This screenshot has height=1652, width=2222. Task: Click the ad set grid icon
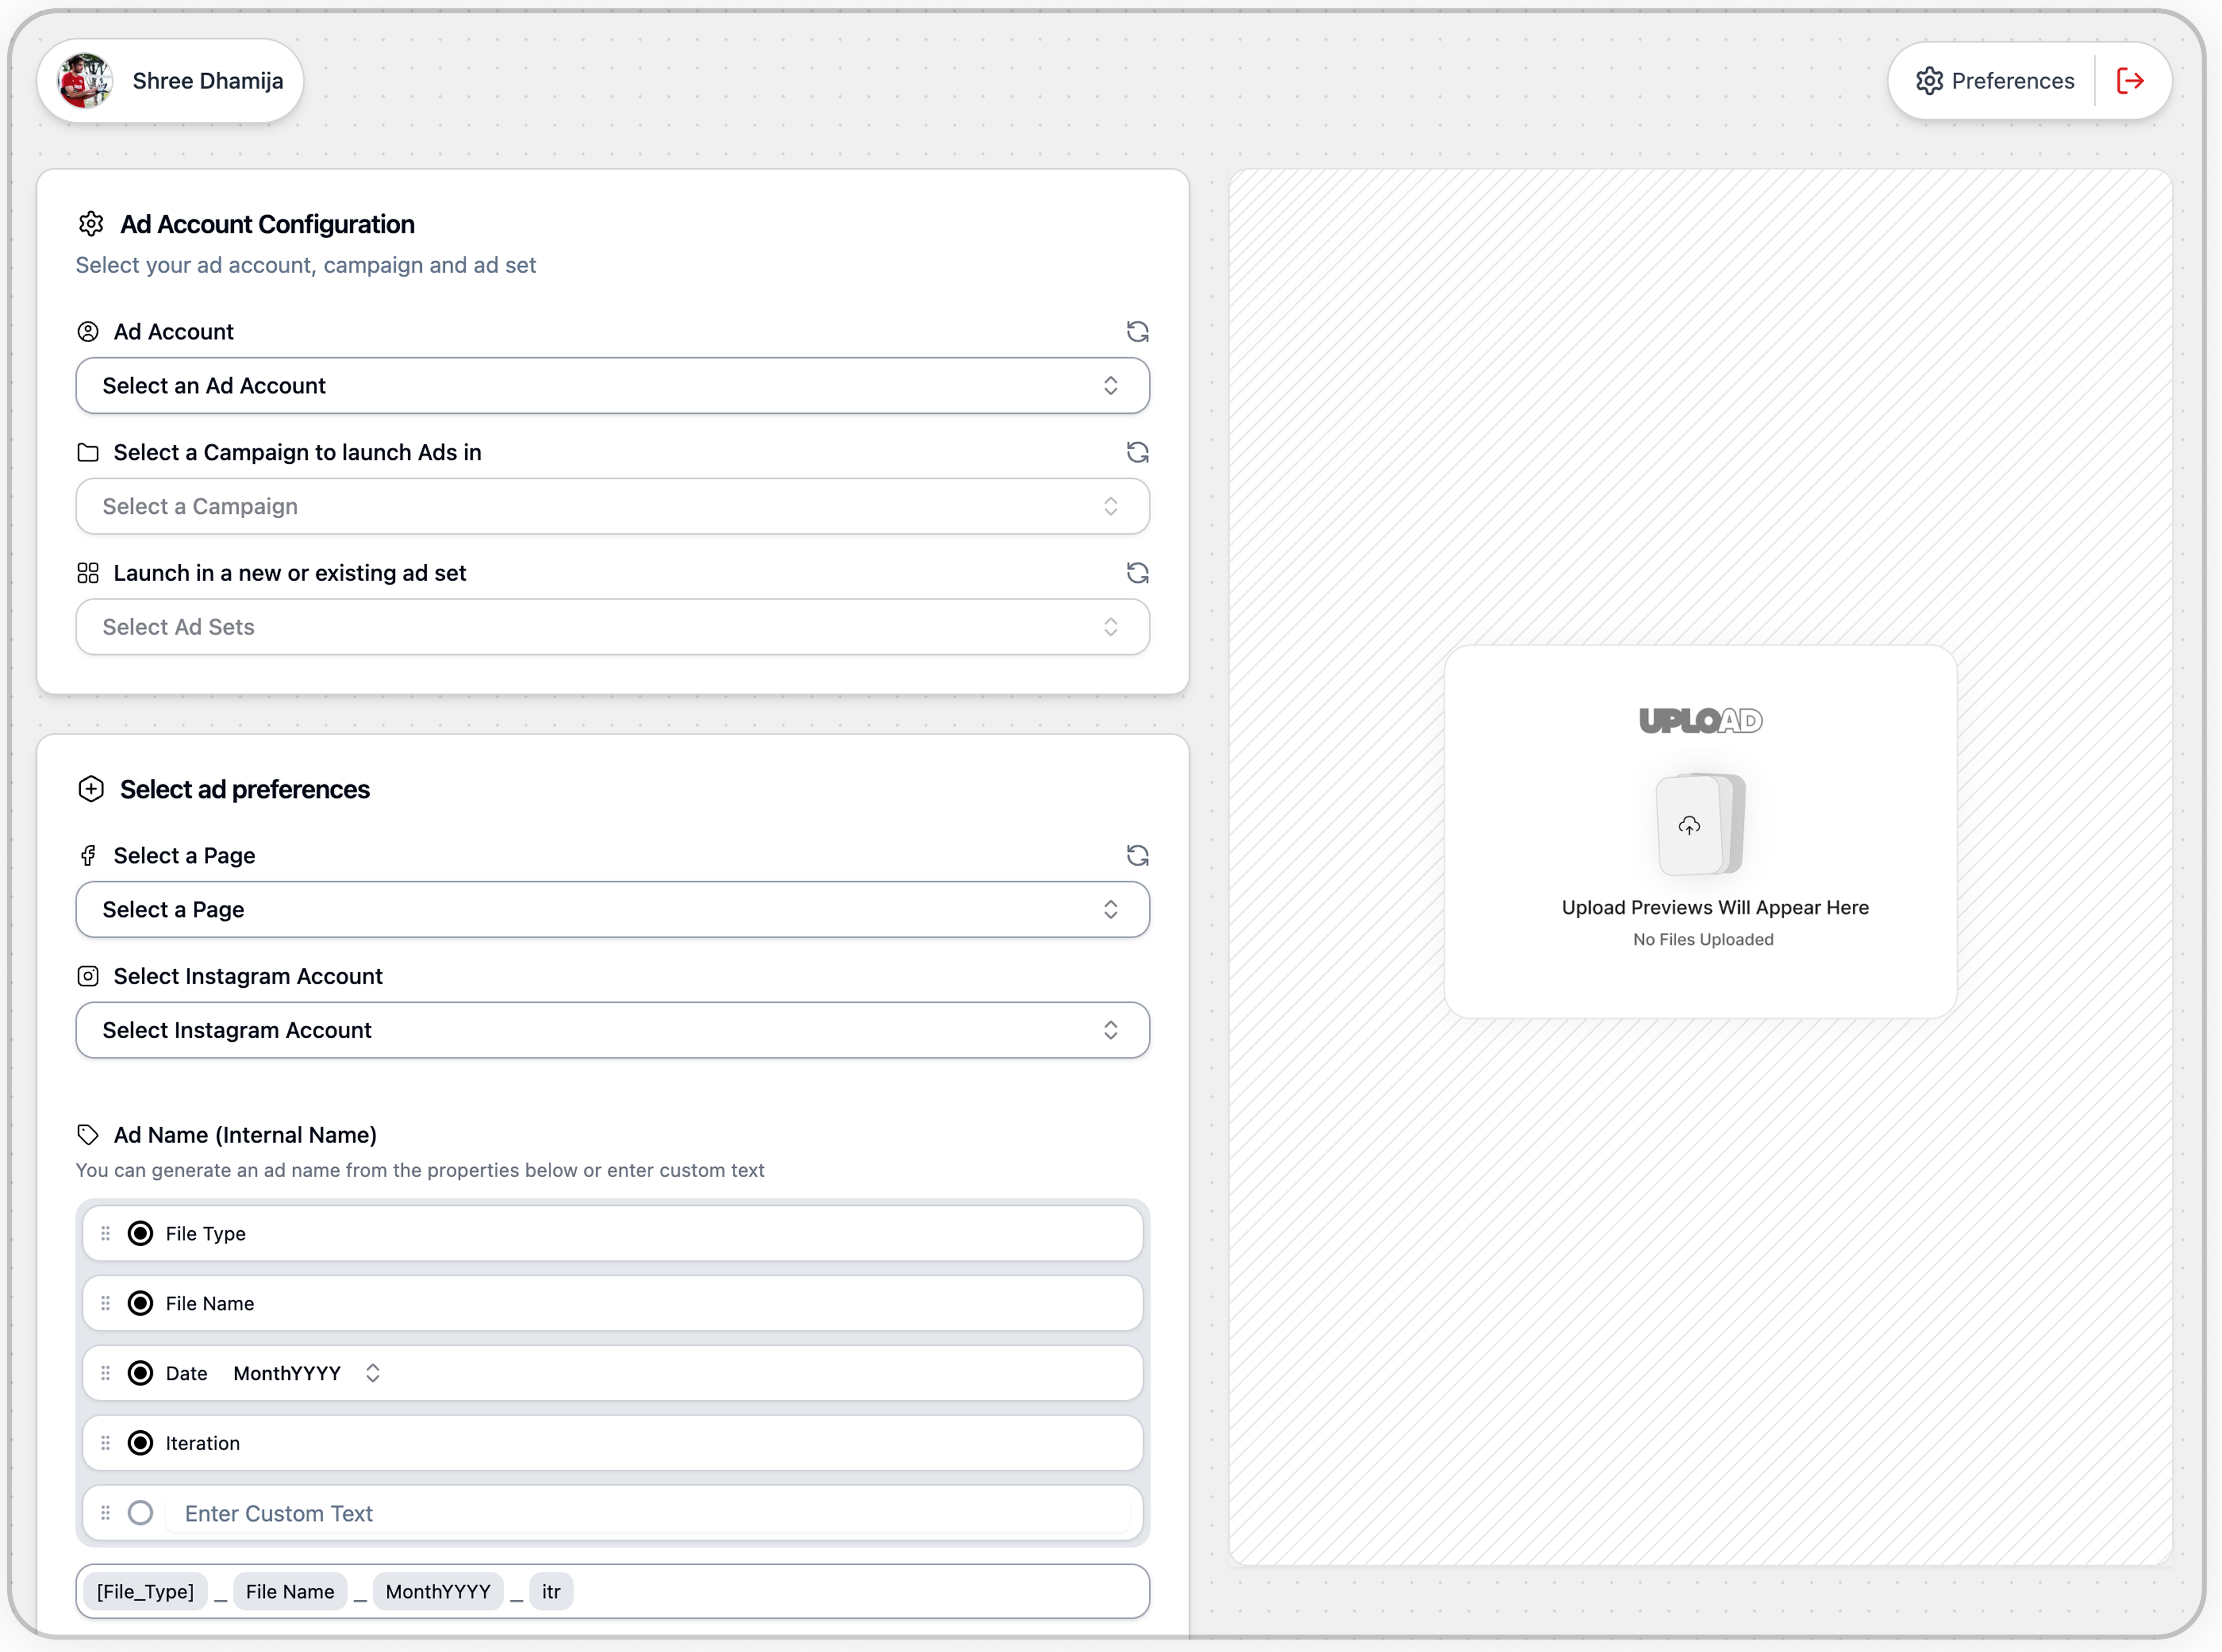[x=88, y=573]
